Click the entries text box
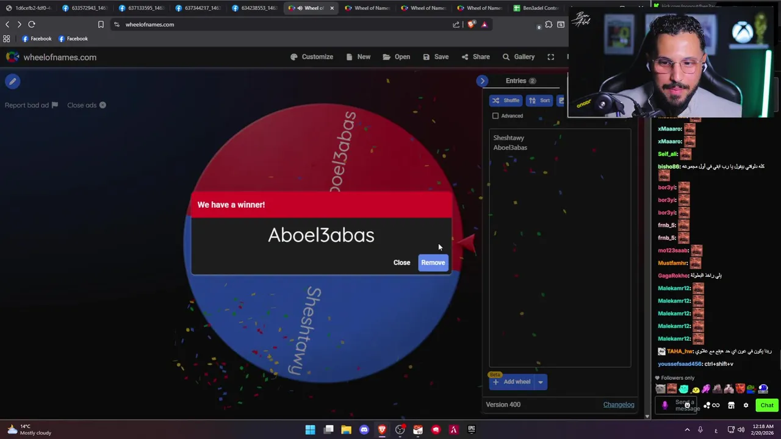Screen dimensions: 781x439 pyautogui.click(x=560, y=248)
